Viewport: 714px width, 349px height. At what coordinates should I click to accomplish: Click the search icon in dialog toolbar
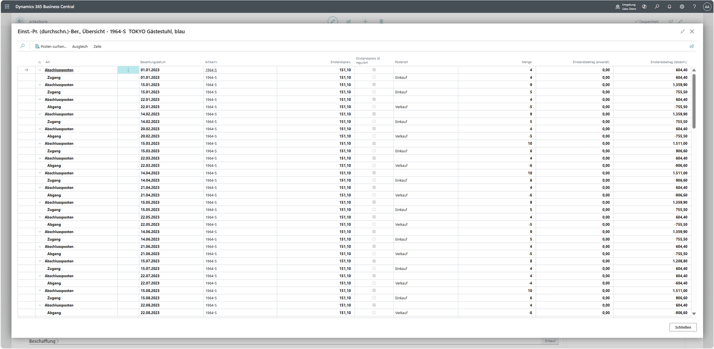pyautogui.click(x=22, y=46)
